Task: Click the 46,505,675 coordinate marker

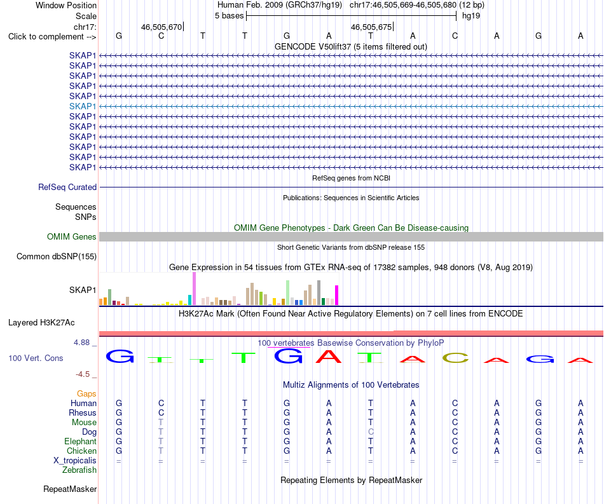Action: click(x=371, y=27)
